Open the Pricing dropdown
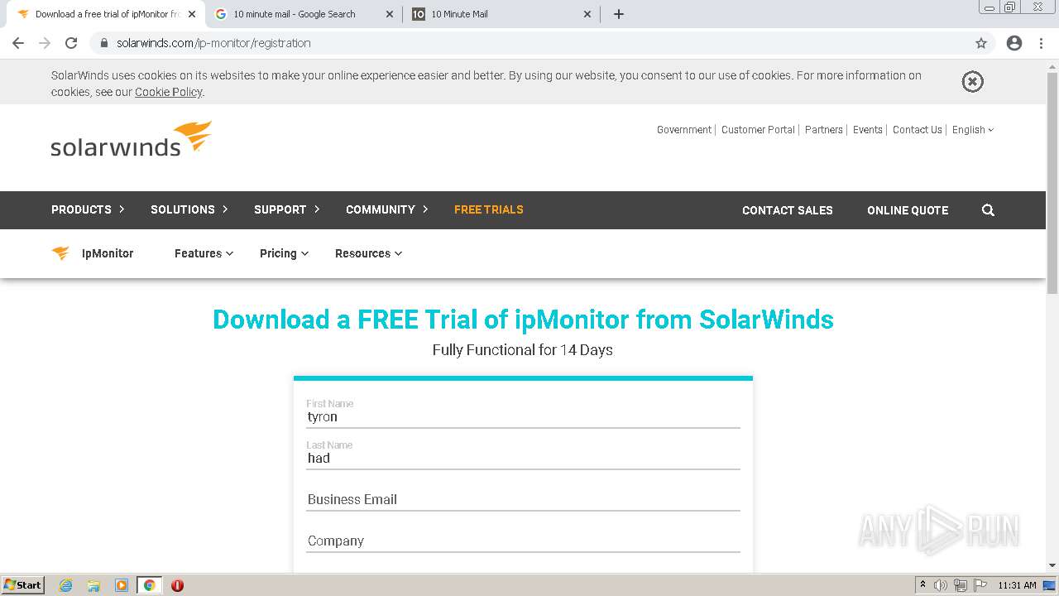This screenshot has width=1059, height=596. tap(284, 253)
